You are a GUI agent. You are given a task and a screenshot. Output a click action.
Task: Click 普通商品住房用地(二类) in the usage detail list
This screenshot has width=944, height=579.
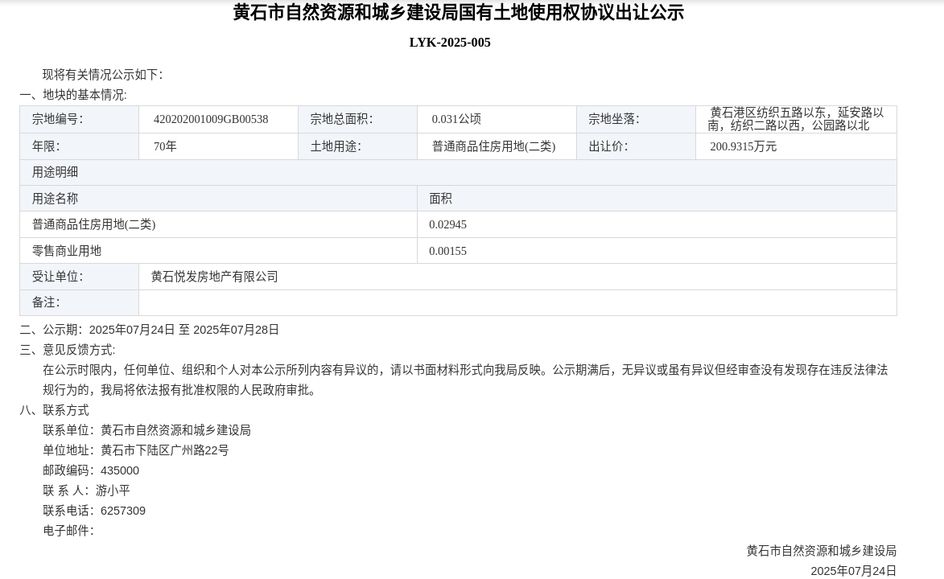(x=93, y=224)
